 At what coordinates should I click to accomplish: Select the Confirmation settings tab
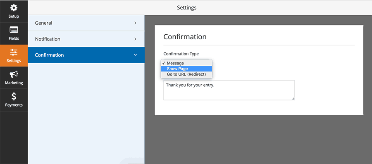[86, 55]
